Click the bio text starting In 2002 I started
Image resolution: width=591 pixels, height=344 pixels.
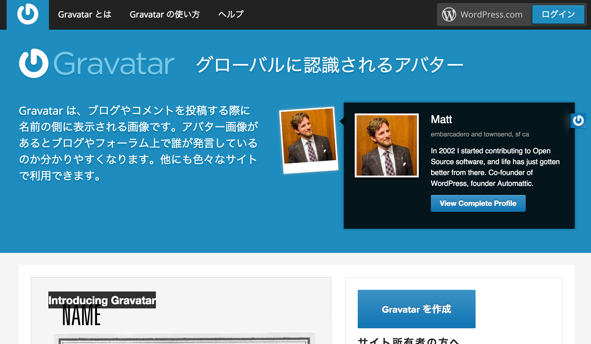pyautogui.click(x=495, y=167)
